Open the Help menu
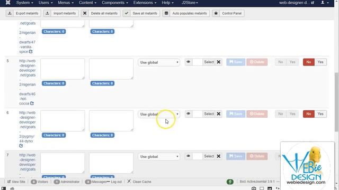This screenshot has width=339, height=190. 167,3
